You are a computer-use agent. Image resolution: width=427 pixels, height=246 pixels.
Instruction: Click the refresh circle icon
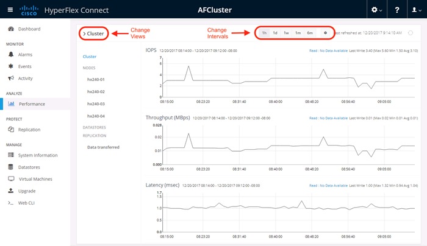[411, 33]
